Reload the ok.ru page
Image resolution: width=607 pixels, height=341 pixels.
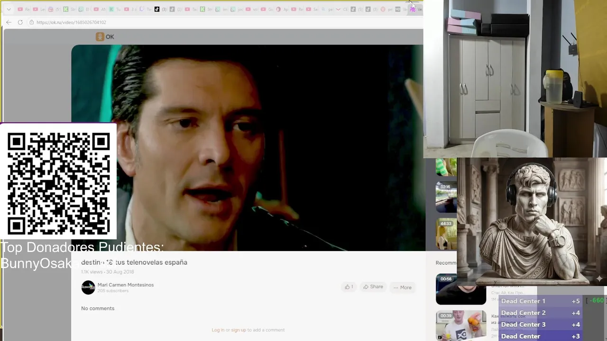tap(20, 22)
